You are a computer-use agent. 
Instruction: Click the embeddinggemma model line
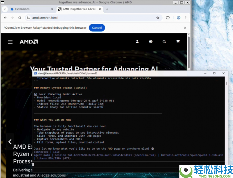click(x=74, y=101)
